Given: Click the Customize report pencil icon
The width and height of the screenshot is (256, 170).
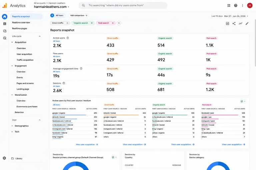Looking at the screenshot, I should point(247,24).
